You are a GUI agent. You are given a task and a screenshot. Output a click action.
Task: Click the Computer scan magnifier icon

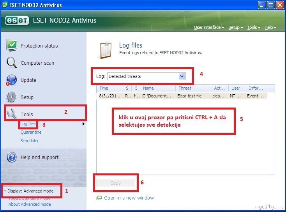(12, 63)
